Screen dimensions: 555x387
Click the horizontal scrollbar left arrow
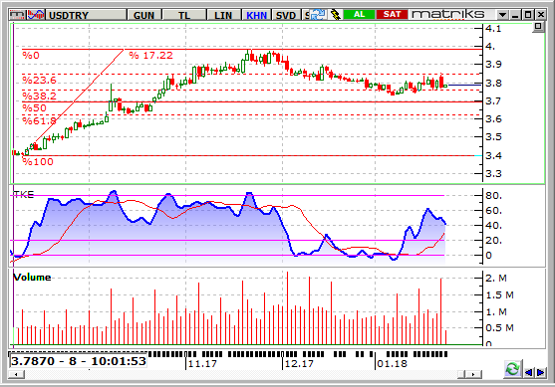[16, 374]
